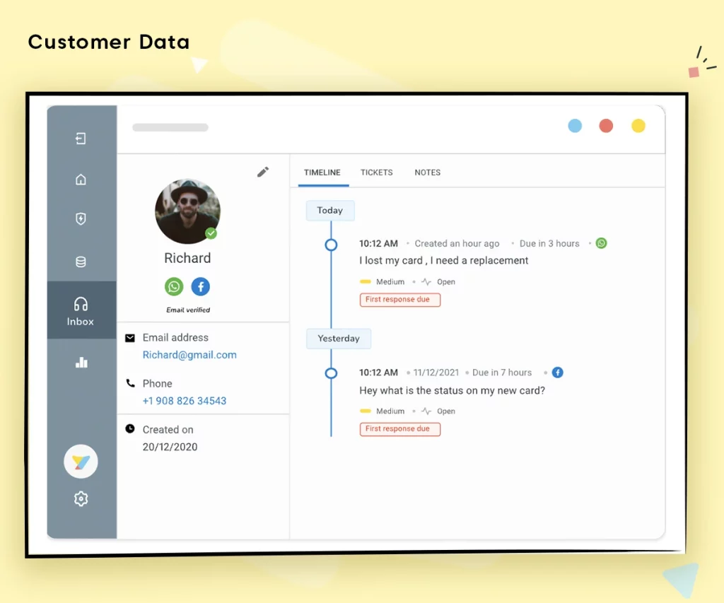Image resolution: width=724 pixels, height=603 pixels.
Task: Click the phone number +1 908 826 34543
Action: [185, 401]
